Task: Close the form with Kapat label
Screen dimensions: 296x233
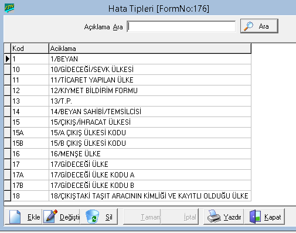Action: pyautogui.click(x=273, y=217)
